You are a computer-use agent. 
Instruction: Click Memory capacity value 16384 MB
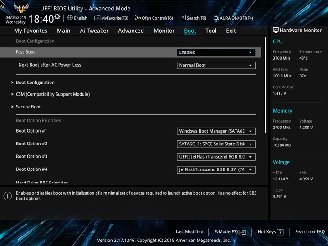[x=282, y=145]
